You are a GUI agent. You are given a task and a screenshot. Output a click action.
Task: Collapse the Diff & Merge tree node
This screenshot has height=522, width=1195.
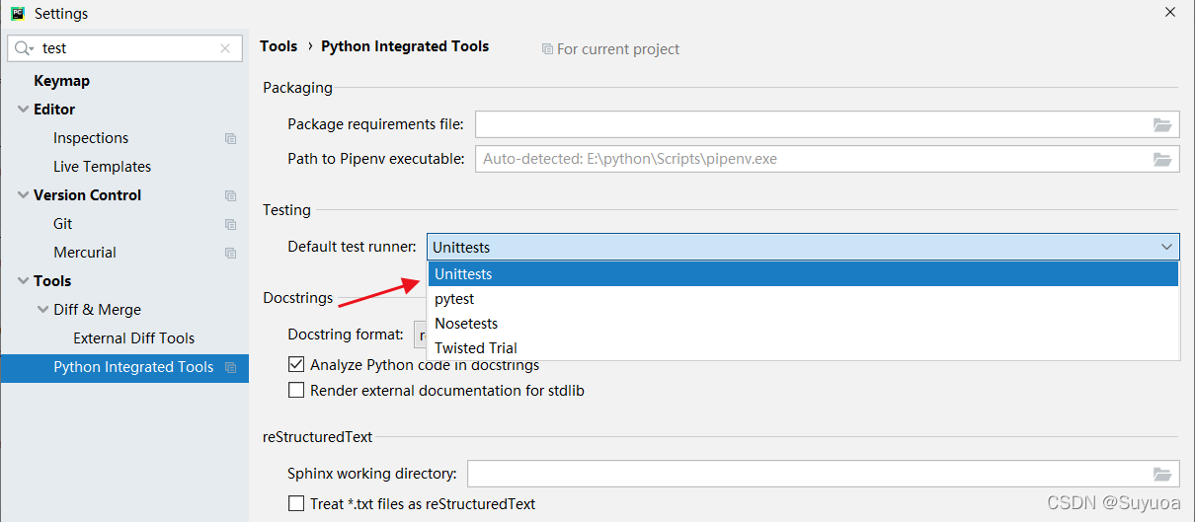(42, 310)
